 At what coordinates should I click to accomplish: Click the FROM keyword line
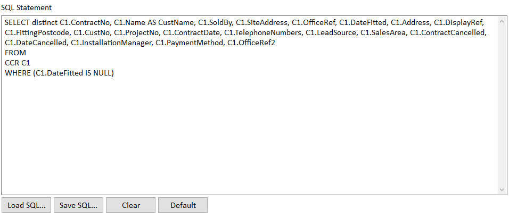pos(15,53)
